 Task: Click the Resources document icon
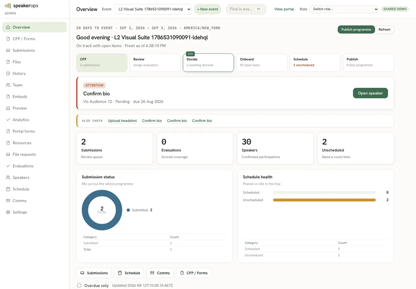[x=8, y=143]
